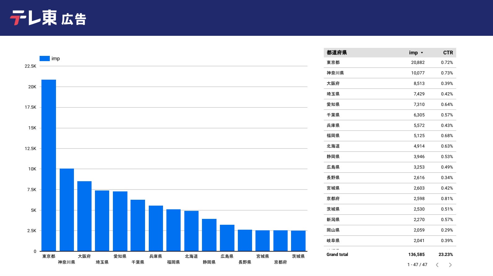The height and width of the screenshot is (276, 493).
Task: Click 神奈川県 row in the table
Action: [x=390, y=73]
